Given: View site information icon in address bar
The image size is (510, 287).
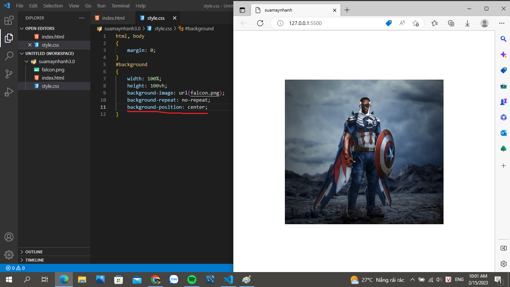Looking at the screenshot, I should pyautogui.click(x=280, y=23).
